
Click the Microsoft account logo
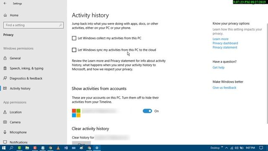(x=76, y=113)
